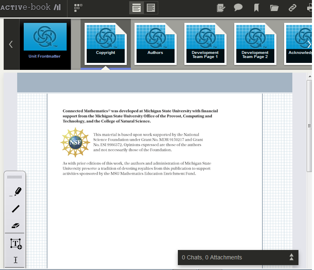
Task: Open the folder icon in toolbar
Action: click(274, 8)
